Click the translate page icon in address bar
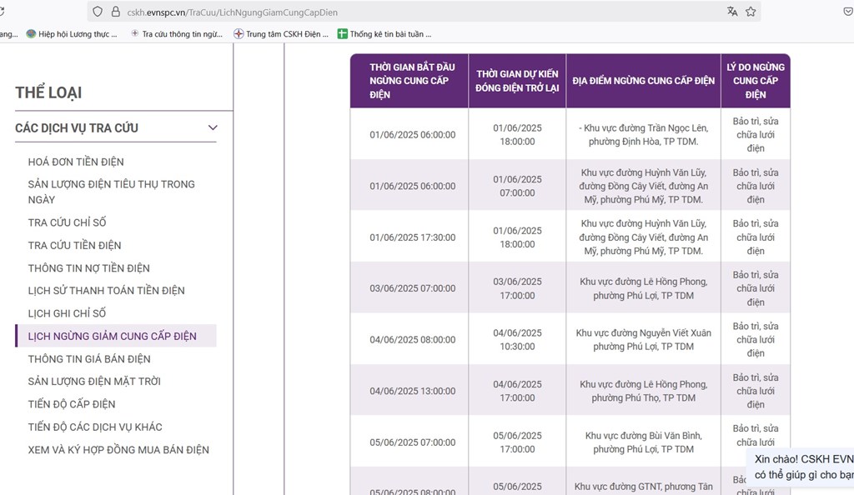Screen dimensions: 854x495 point(732,12)
